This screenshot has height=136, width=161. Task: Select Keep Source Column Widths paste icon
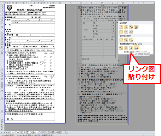click(126, 32)
